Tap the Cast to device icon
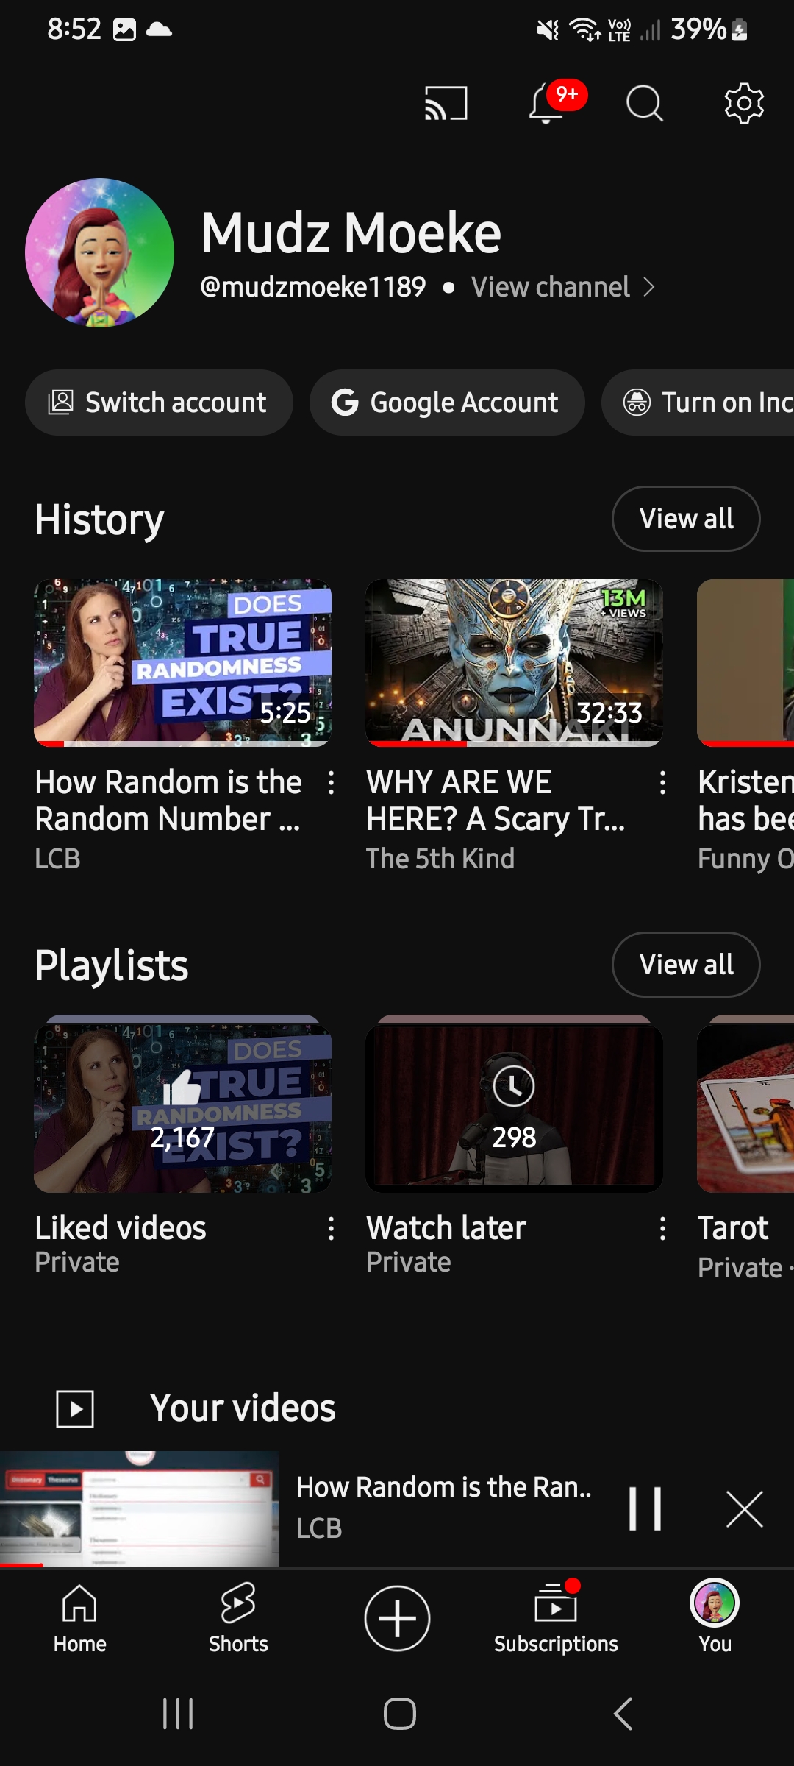Image resolution: width=794 pixels, height=1766 pixels. click(446, 103)
